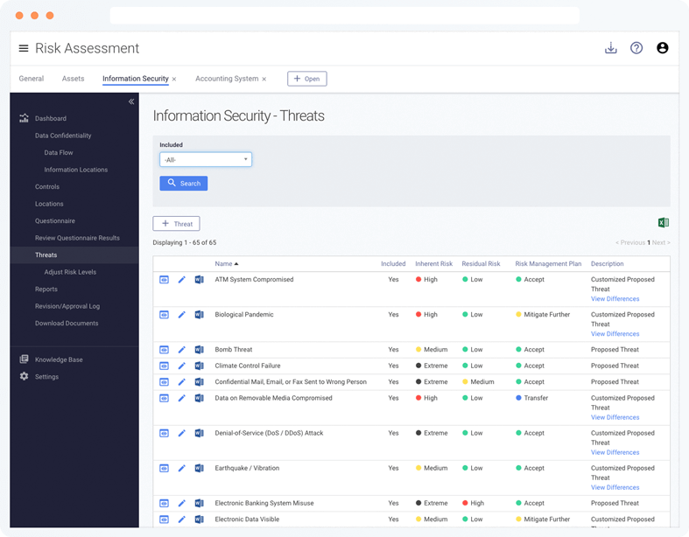Close the Information Security tab
689x537 pixels.
174,79
